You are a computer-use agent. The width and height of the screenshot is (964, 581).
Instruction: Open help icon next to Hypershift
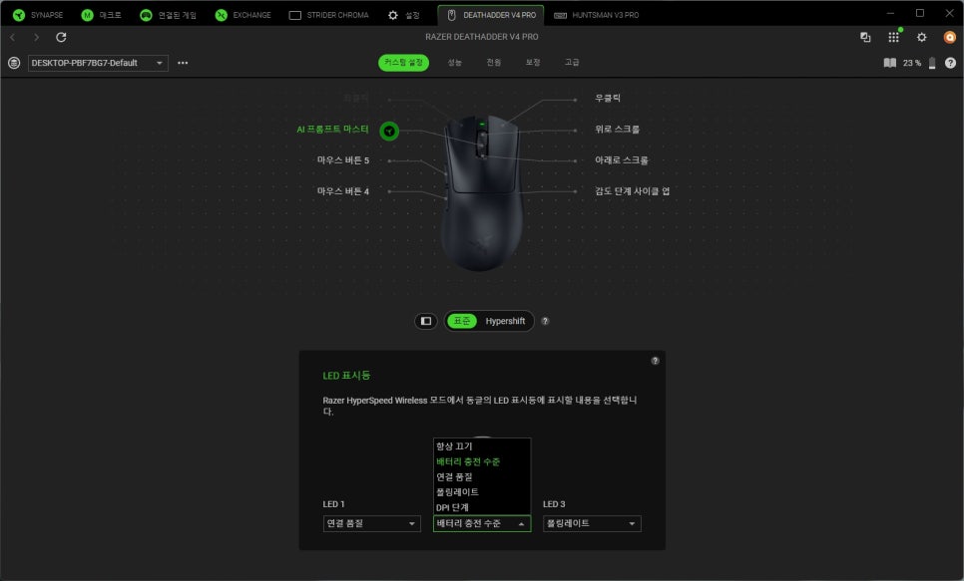(545, 321)
